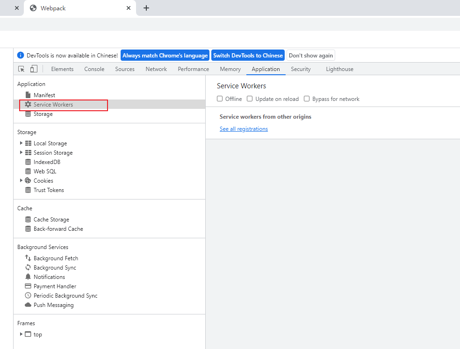
Task: Click the Service Workers gear icon
Action: [27, 105]
